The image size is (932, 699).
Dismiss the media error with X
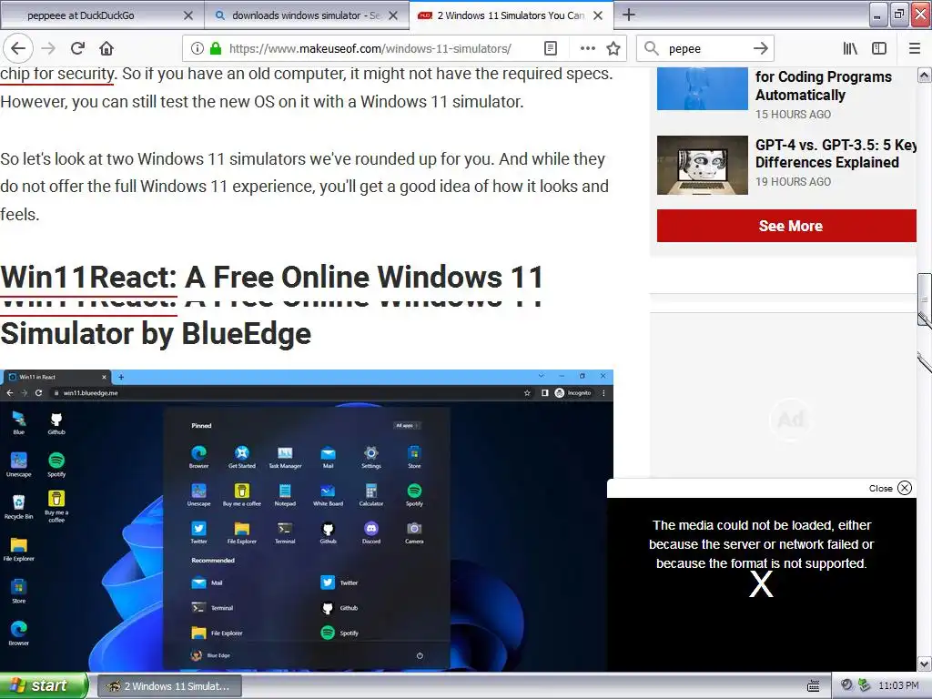coord(761,585)
